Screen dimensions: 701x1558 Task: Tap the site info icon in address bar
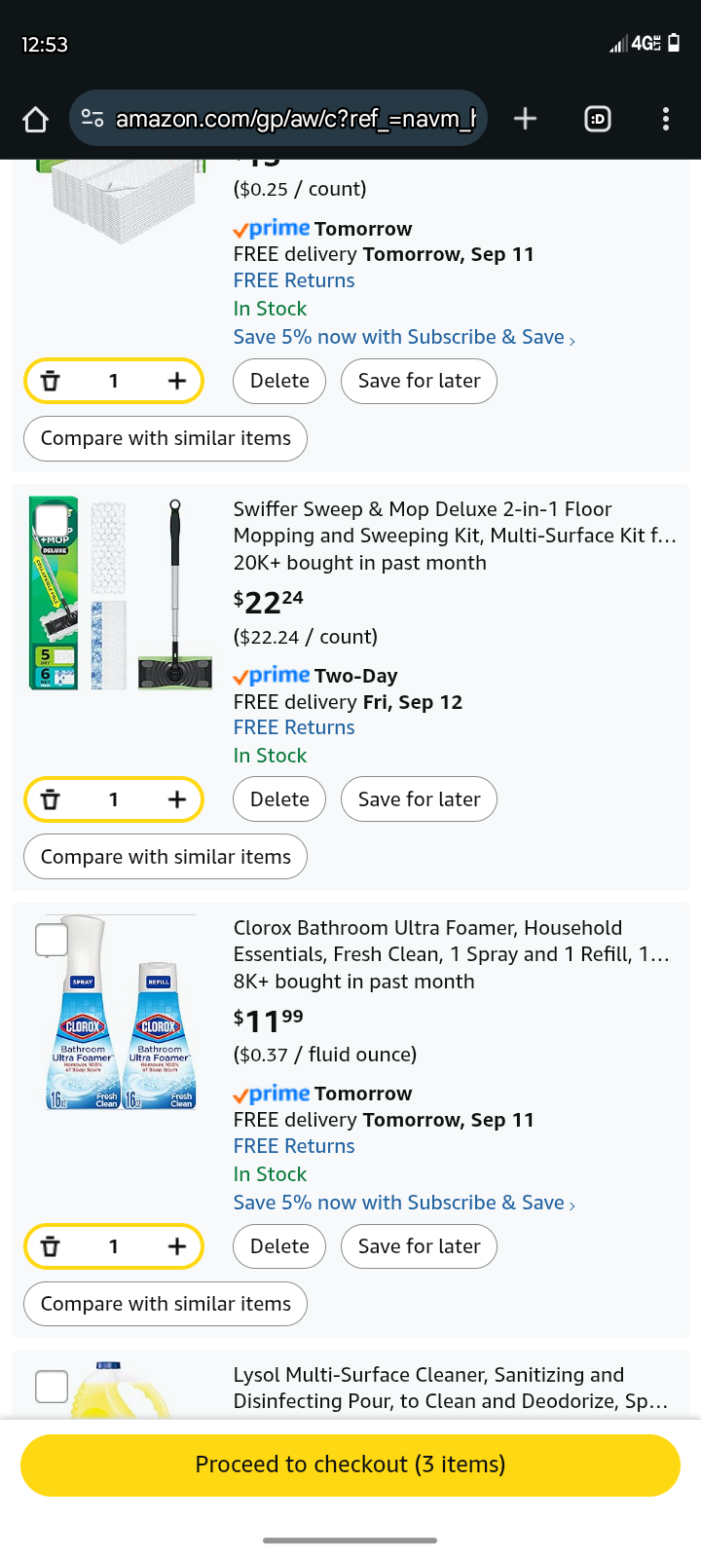(92, 119)
